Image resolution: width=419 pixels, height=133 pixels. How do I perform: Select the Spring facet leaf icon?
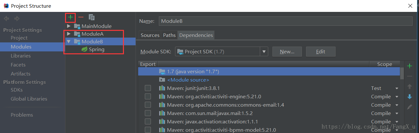tap(84, 49)
